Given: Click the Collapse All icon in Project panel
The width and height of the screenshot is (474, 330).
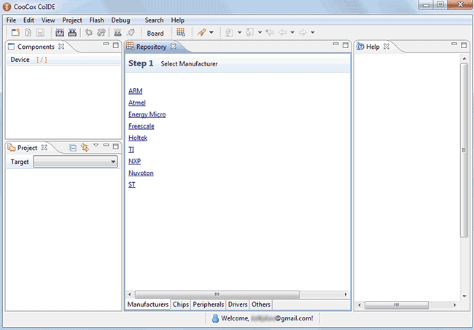Looking at the screenshot, I should pos(73,148).
